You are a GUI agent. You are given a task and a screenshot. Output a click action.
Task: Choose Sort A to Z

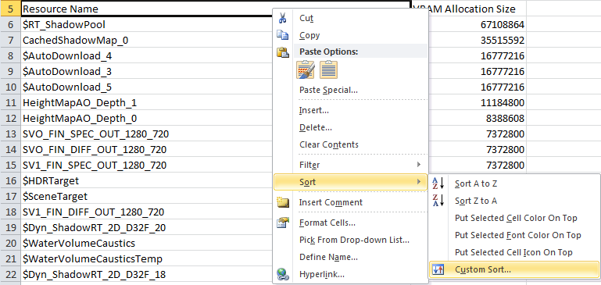[514, 183]
